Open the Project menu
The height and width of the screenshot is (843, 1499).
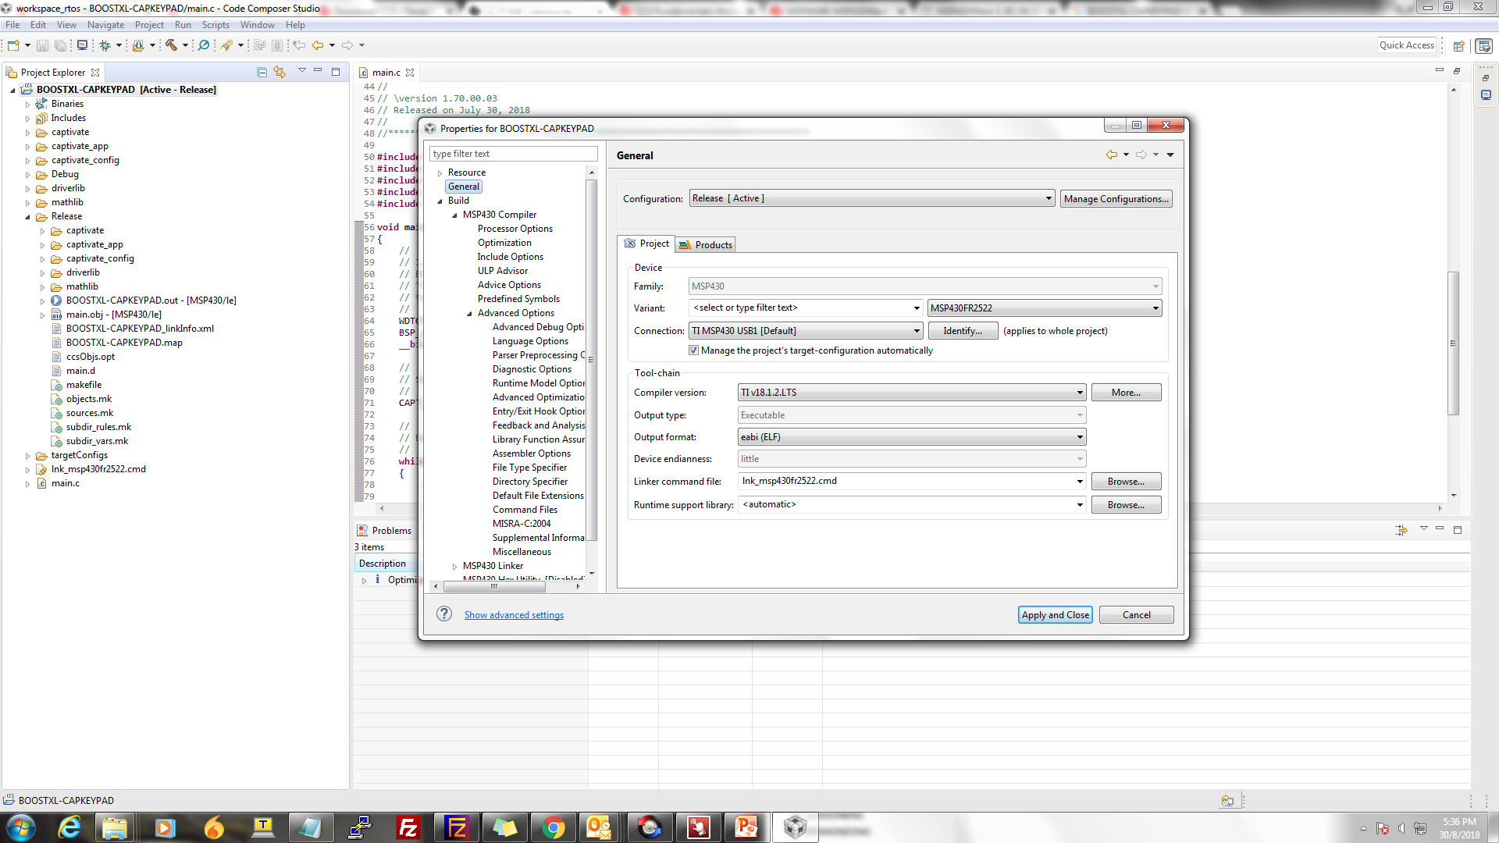149,25
